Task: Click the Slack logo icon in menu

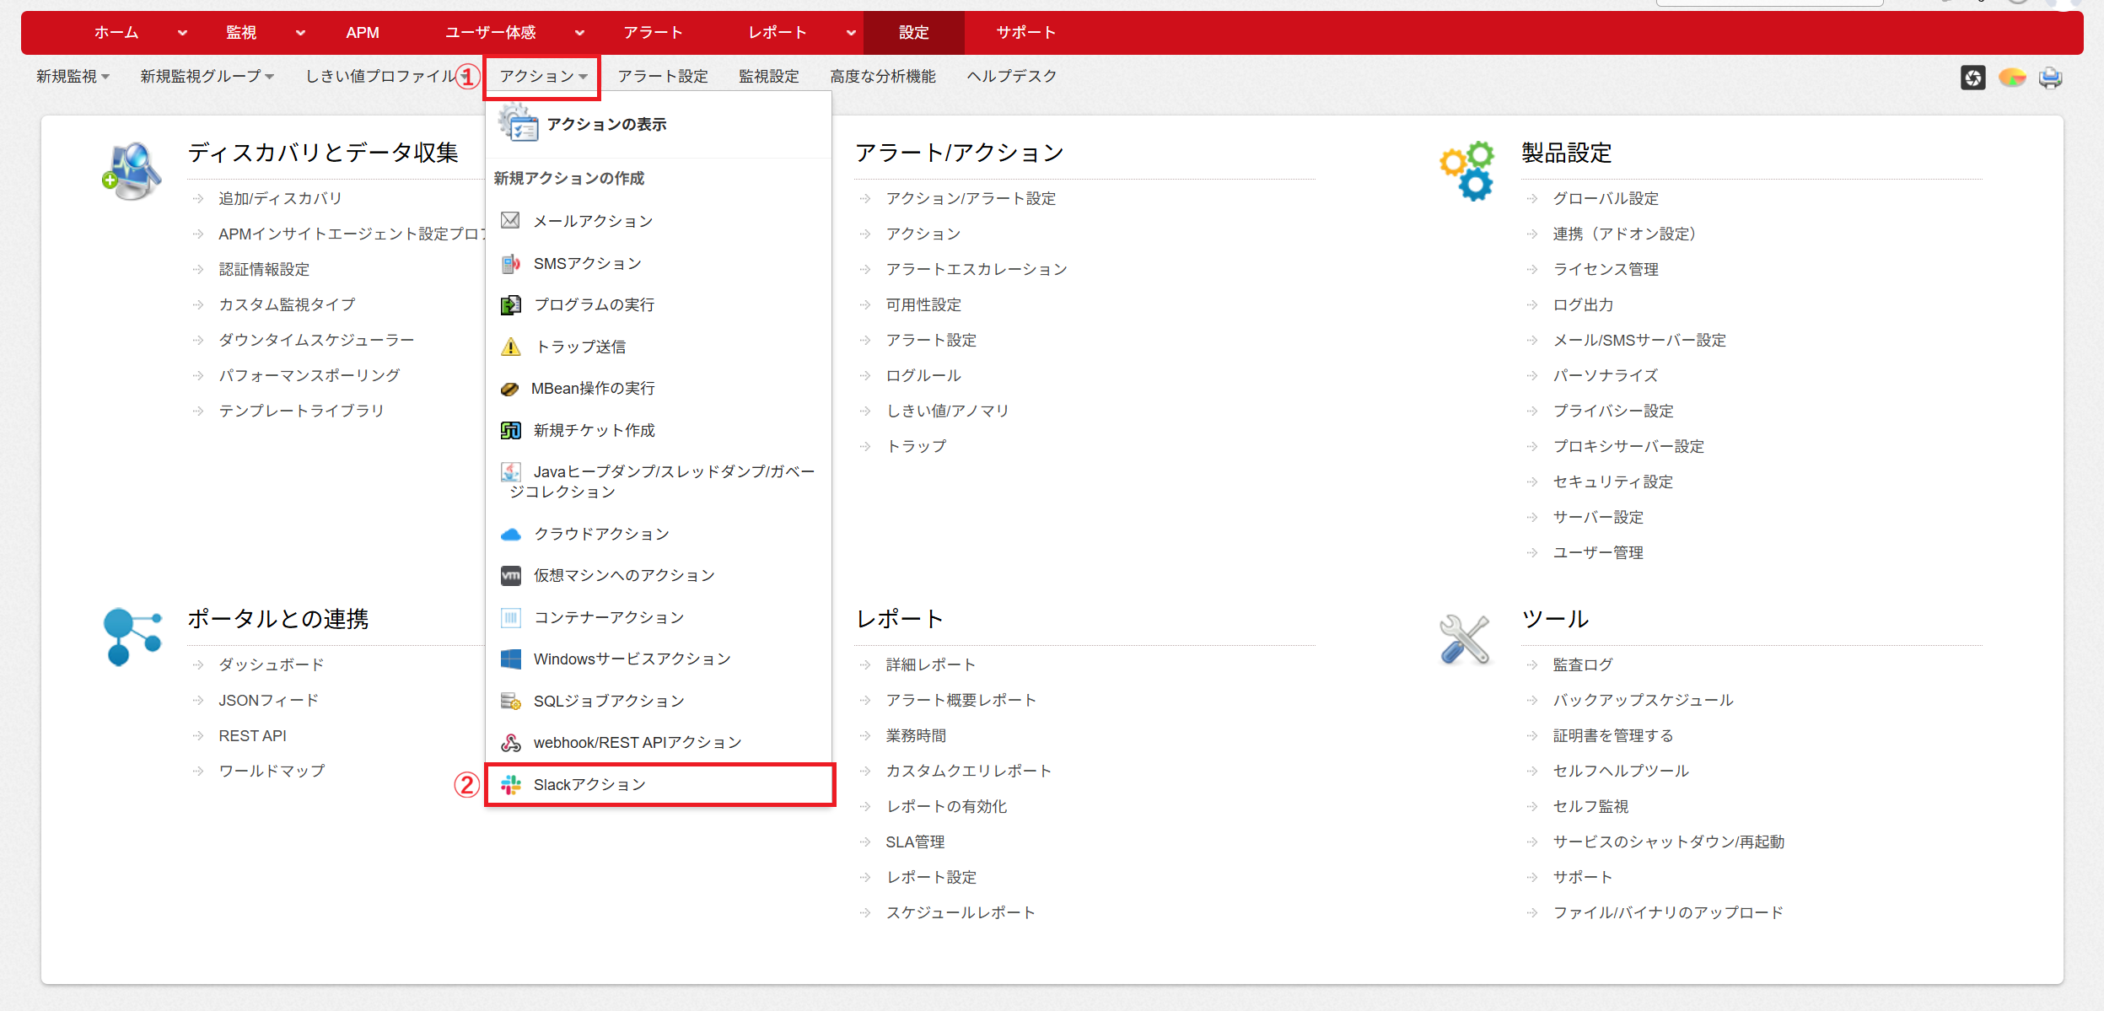Action: click(511, 785)
